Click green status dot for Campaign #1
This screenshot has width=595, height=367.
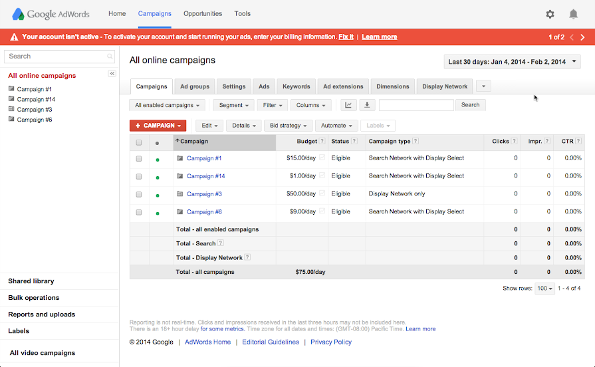point(158,160)
